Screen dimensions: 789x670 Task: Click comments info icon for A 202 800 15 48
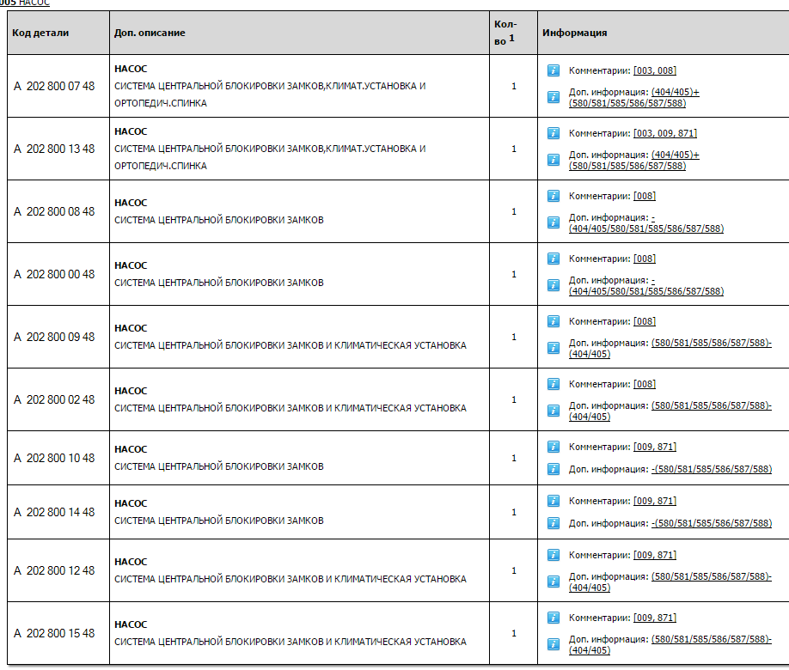click(553, 618)
